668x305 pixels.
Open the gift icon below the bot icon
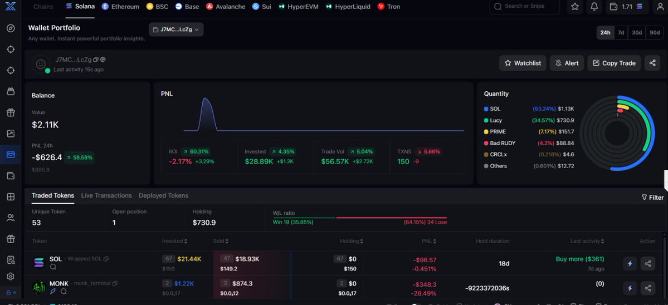coord(11,113)
